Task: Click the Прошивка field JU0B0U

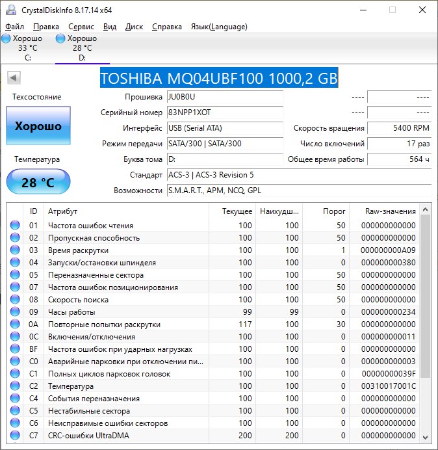Action: (225, 97)
